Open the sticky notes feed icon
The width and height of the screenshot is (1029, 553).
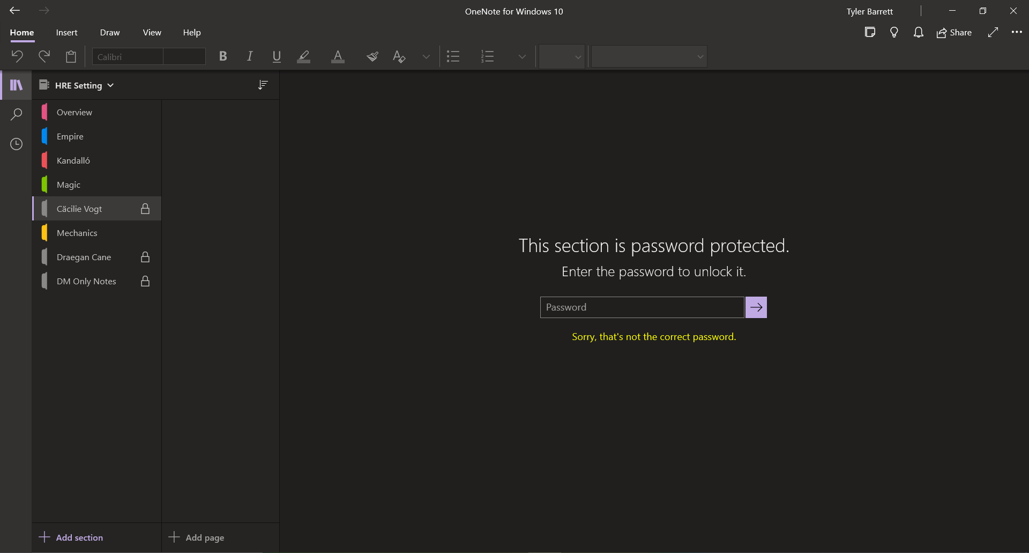[870, 32]
